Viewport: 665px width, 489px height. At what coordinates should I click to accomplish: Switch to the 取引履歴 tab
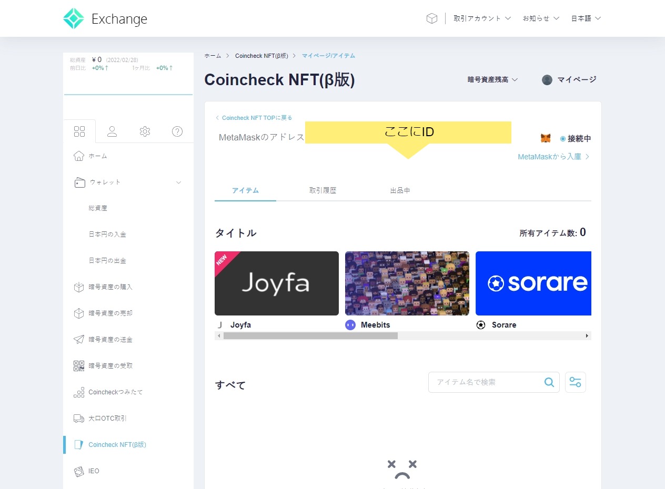point(323,190)
